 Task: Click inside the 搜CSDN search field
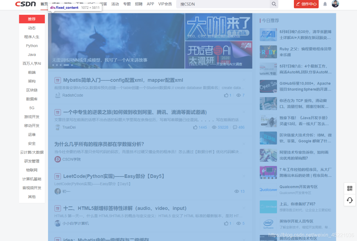pyautogui.click(x=223, y=4)
